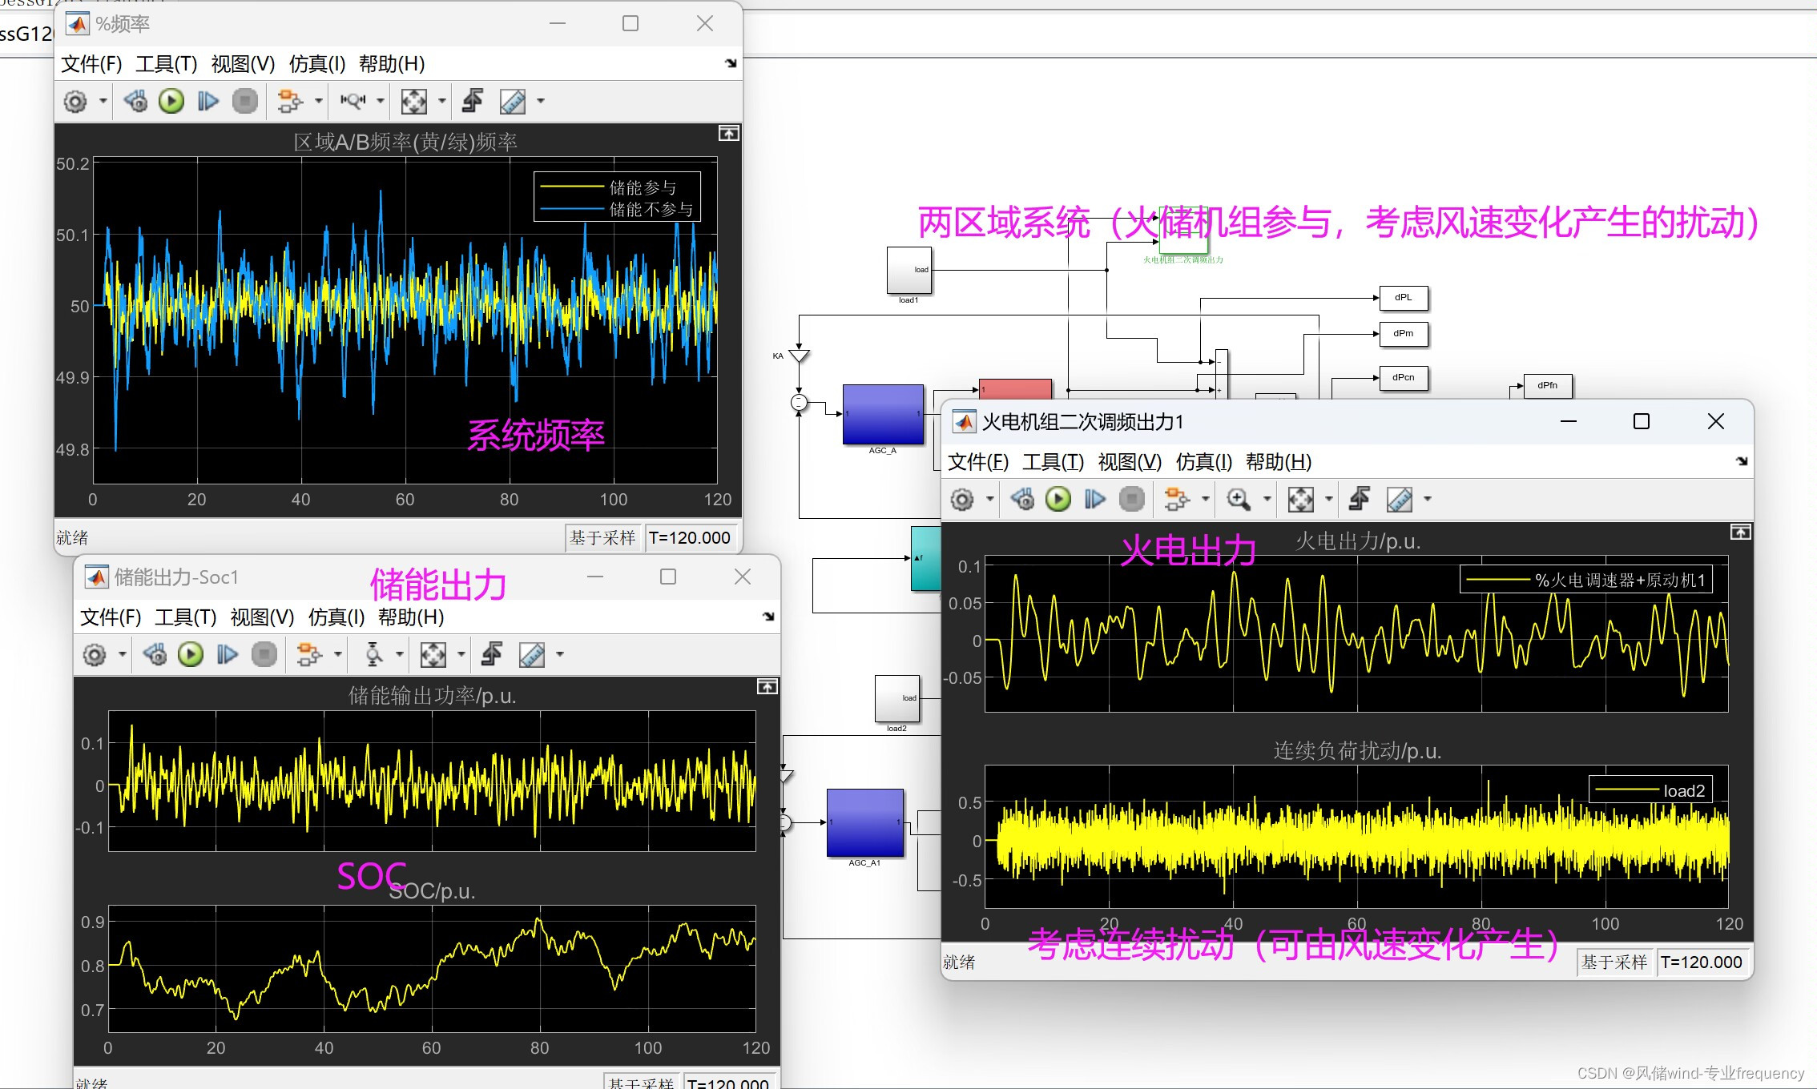Open 视图(V) menu in 储能出力-Soc1 window
The image size is (1817, 1089).
pyautogui.click(x=262, y=617)
